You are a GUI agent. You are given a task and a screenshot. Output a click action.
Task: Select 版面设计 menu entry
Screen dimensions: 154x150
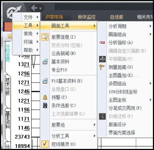pyautogui.click(x=125, y=124)
